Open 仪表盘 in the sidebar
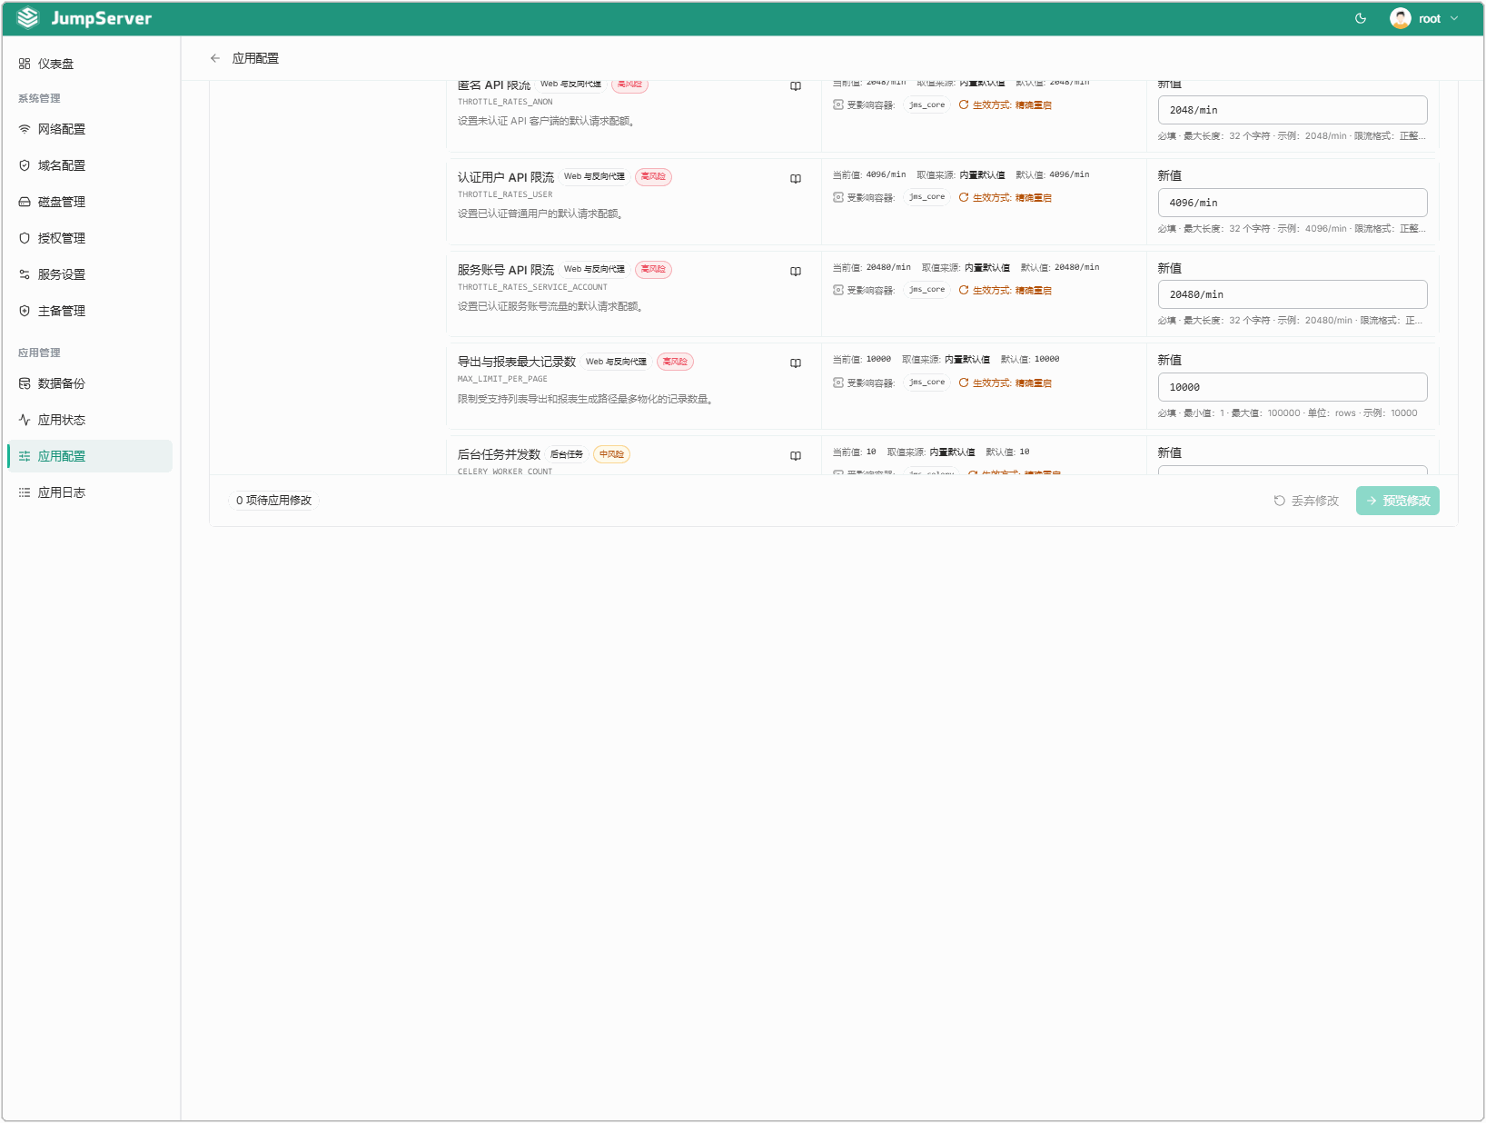The height and width of the screenshot is (1123, 1486). [90, 64]
